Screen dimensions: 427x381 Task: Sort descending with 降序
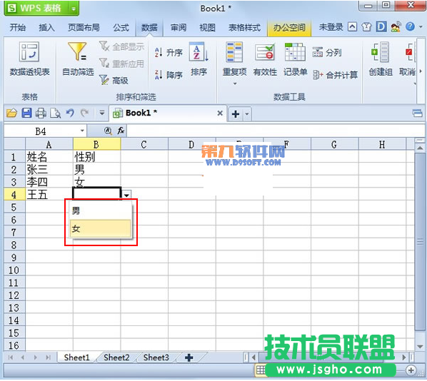tap(169, 74)
